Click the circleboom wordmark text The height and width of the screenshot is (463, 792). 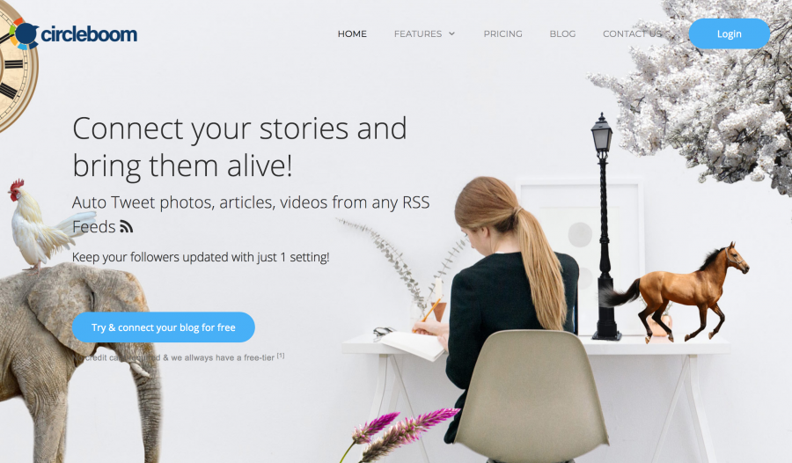coord(89,33)
